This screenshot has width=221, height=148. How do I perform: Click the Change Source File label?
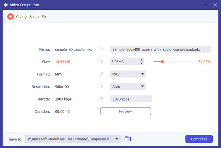click(32, 16)
